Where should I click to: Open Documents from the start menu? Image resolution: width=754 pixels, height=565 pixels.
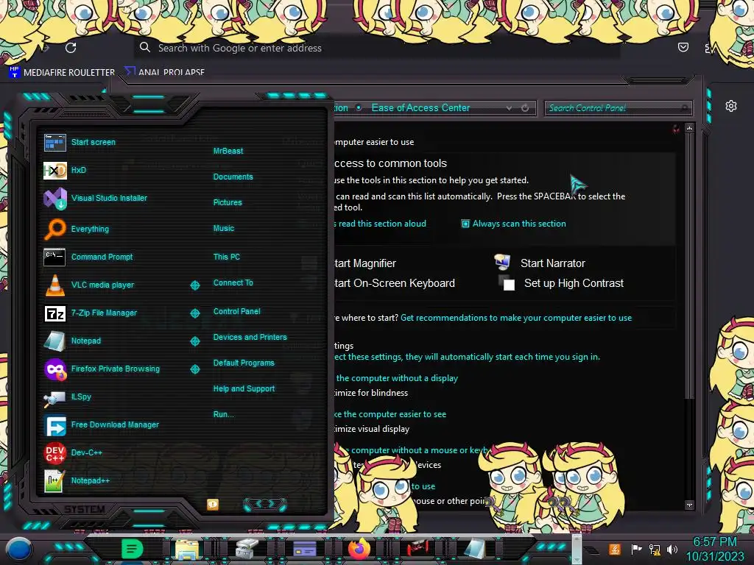tap(233, 177)
